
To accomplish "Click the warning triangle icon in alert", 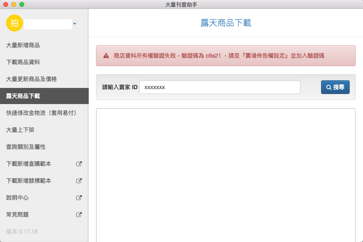I will pyautogui.click(x=106, y=56).
